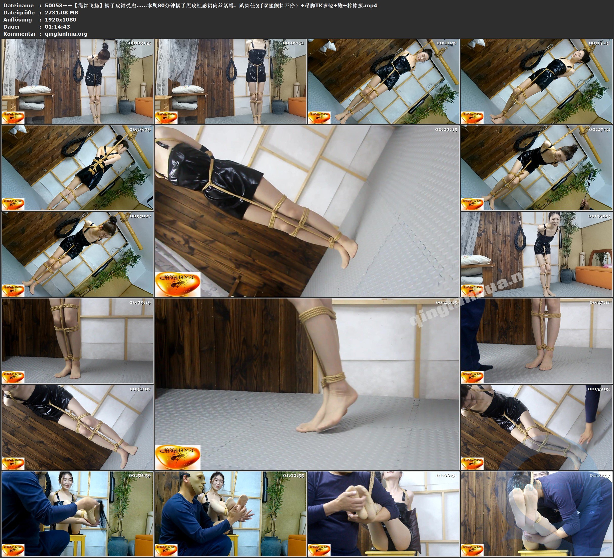Select the large frame timestamped 00:23:35
Viewport: 614px width, 558px height.
307,211
